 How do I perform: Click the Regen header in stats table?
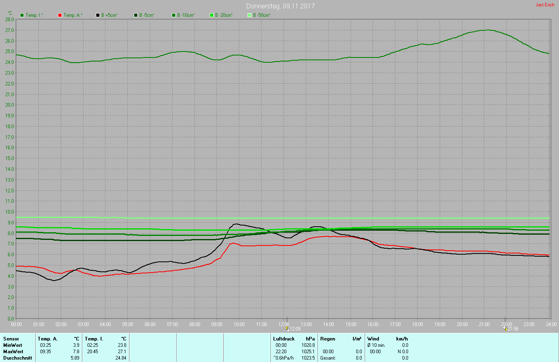pos(328,339)
